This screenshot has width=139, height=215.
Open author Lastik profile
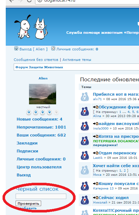98,158
